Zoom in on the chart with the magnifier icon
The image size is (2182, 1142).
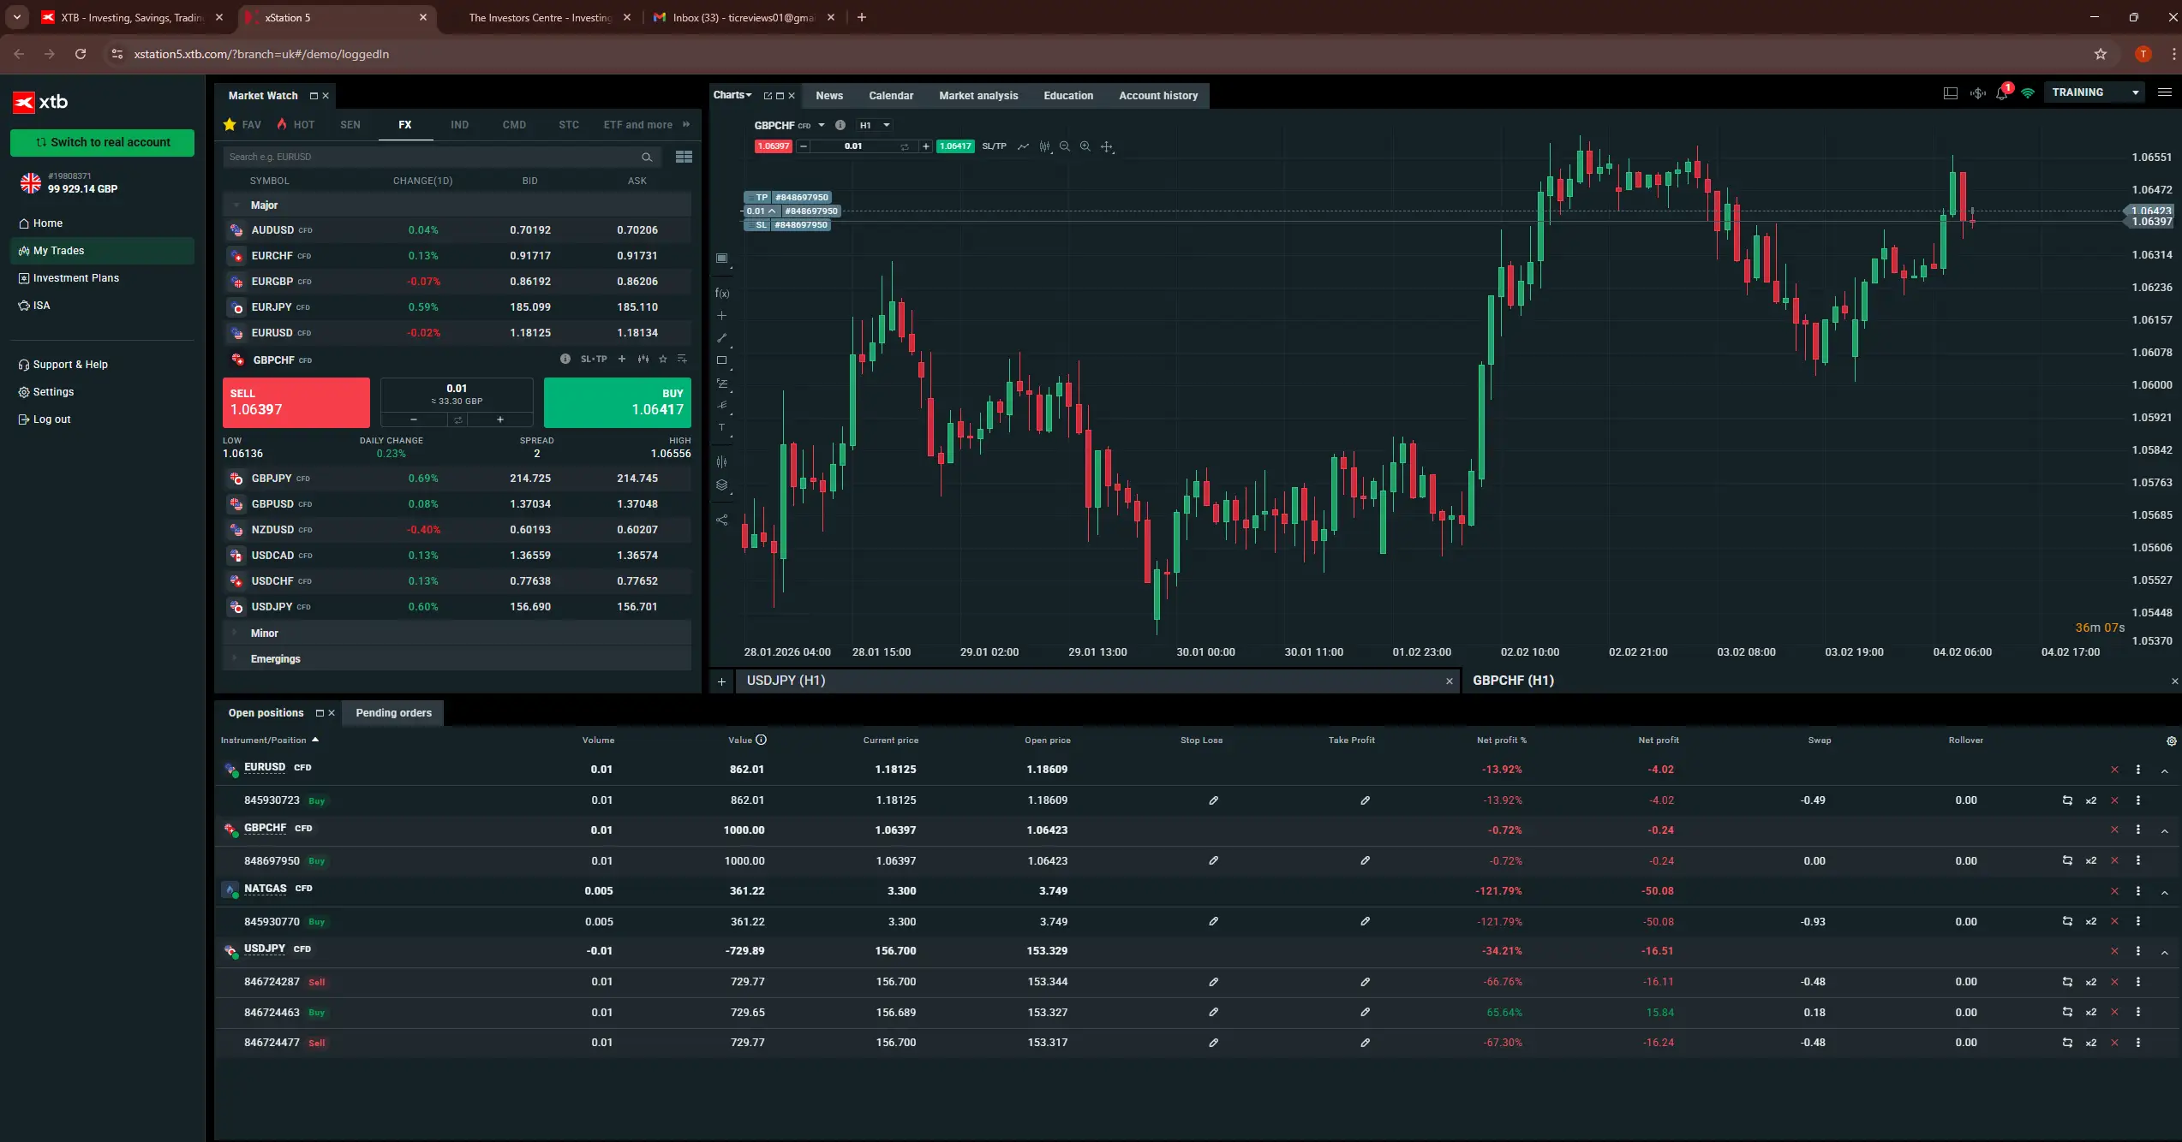click(1085, 146)
